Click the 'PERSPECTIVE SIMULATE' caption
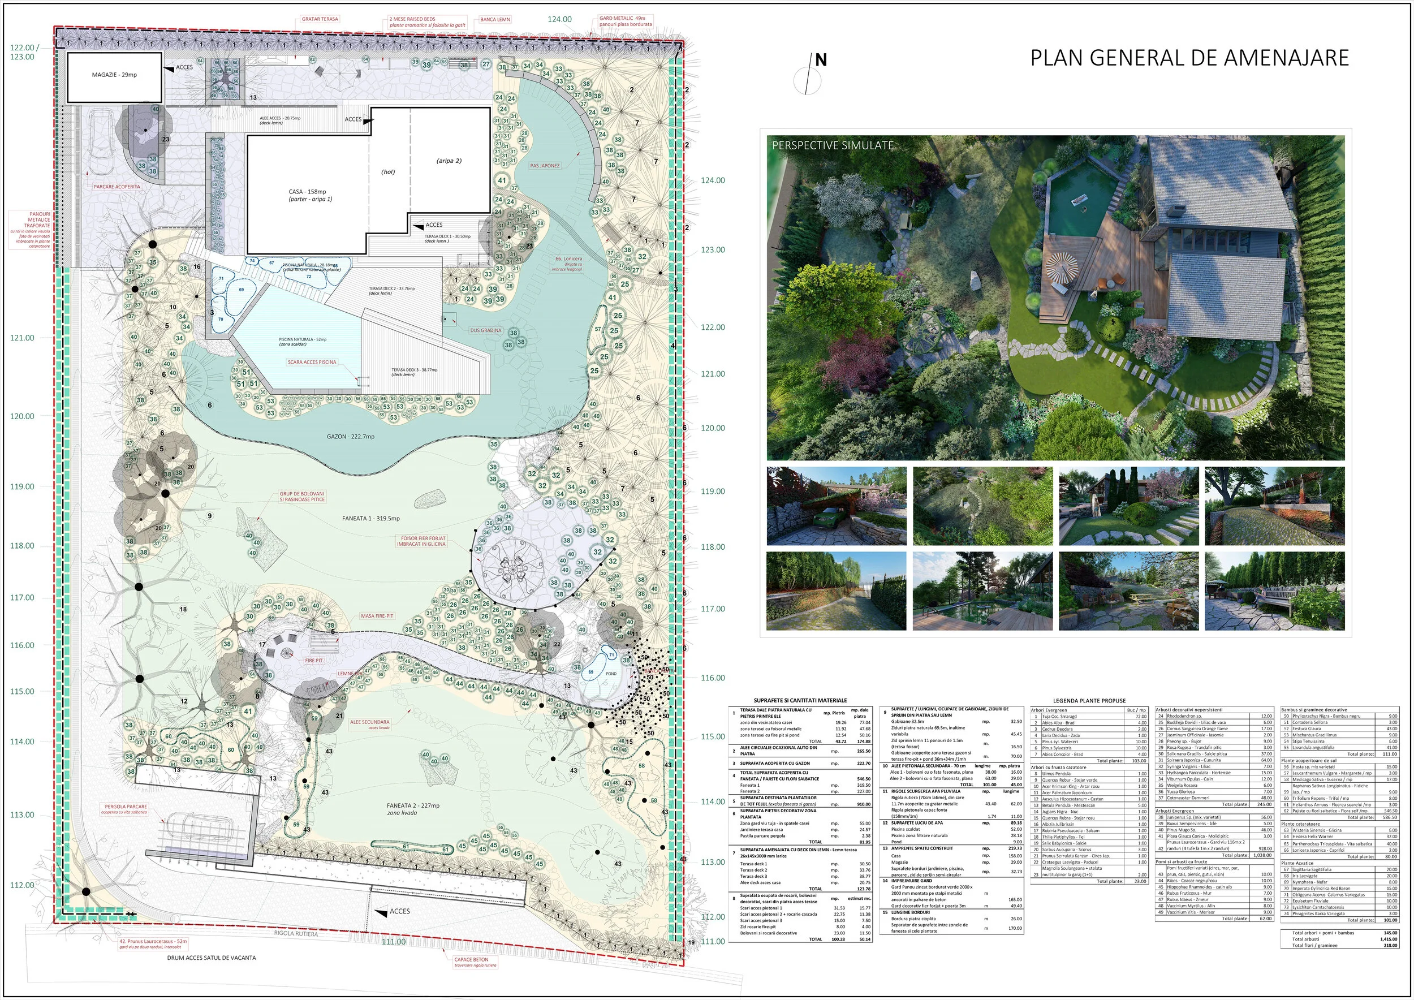 (x=833, y=145)
